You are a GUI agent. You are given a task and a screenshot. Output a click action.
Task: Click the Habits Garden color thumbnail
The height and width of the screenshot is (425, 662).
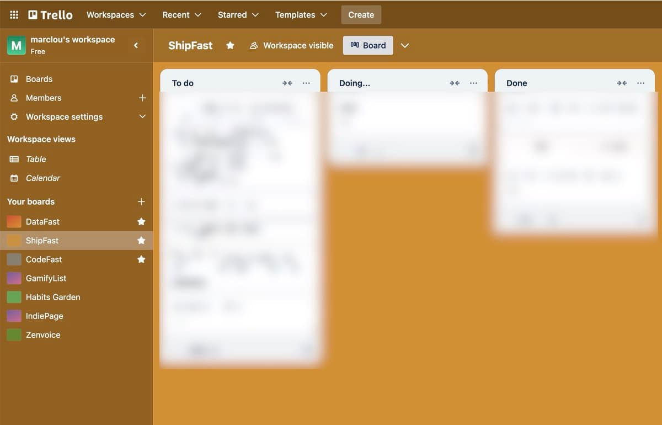pos(14,297)
